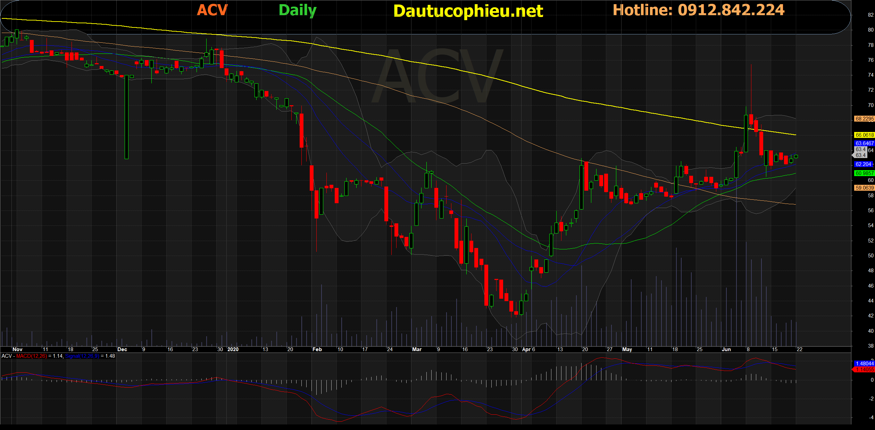Select the orange 68.2295 price tag

(864, 119)
